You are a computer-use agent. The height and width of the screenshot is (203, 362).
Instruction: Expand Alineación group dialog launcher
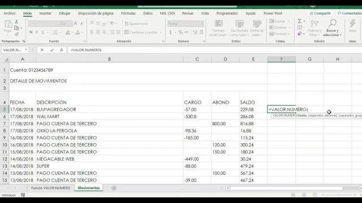pos(163,41)
